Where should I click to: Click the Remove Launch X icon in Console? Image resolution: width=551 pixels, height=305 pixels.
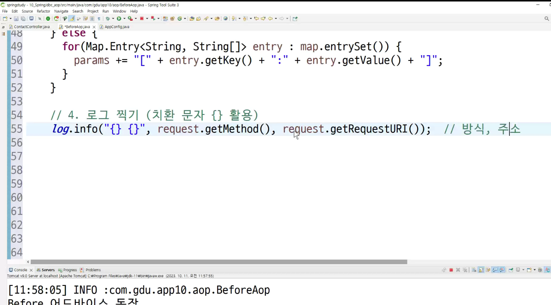click(x=458, y=270)
